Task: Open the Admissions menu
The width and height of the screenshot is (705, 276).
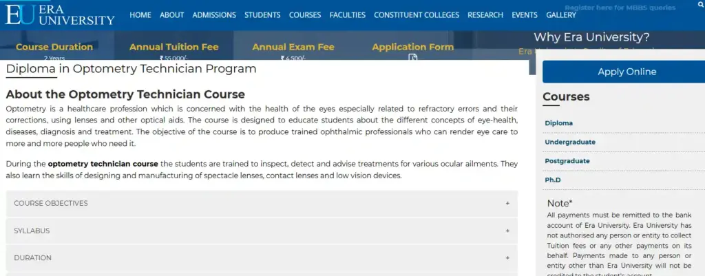Action: [x=214, y=15]
